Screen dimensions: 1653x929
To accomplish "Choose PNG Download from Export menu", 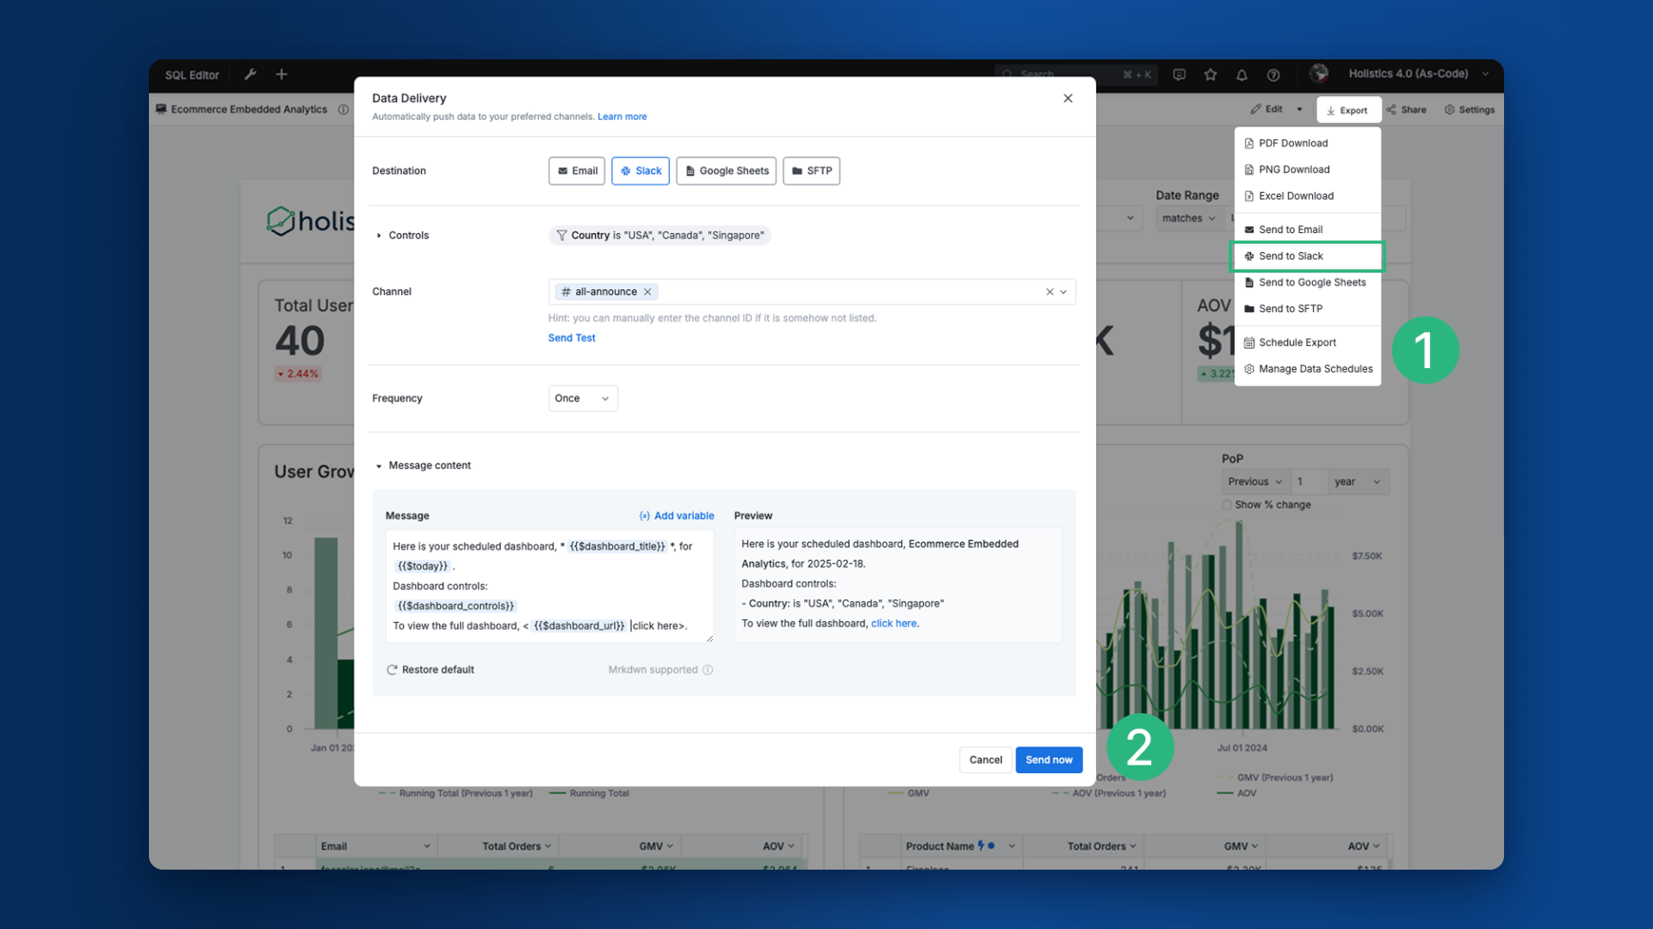I will click(x=1308, y=170).
